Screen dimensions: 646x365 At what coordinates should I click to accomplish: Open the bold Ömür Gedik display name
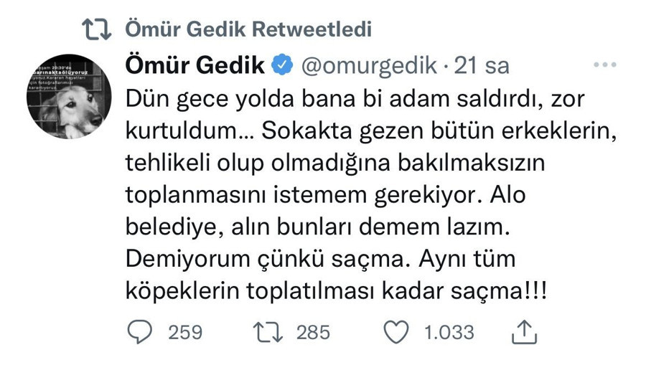tap(196, 65)
